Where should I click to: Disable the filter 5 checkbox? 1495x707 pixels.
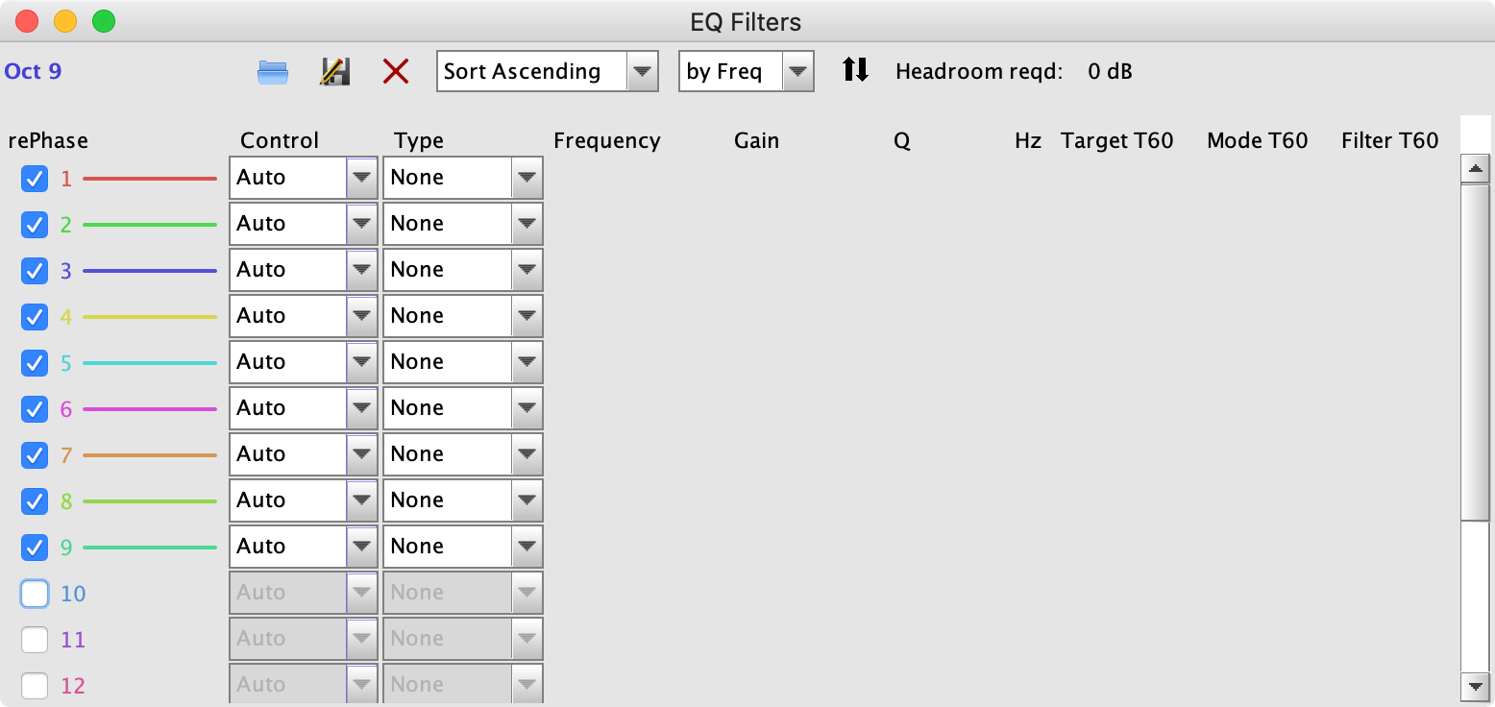[35, 363]
